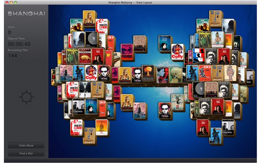Select the Godzilla tile at right cluster bottom
Viewport: 261px width, 163px height.
pyautogui.click(x=215, y=136)
